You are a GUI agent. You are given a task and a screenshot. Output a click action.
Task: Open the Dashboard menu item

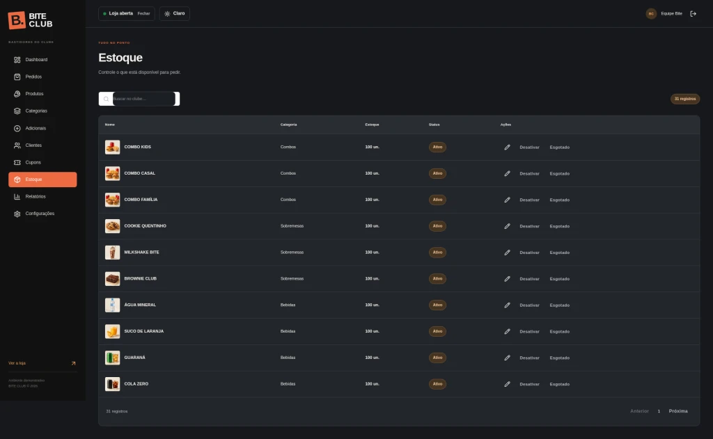(42, 60)
